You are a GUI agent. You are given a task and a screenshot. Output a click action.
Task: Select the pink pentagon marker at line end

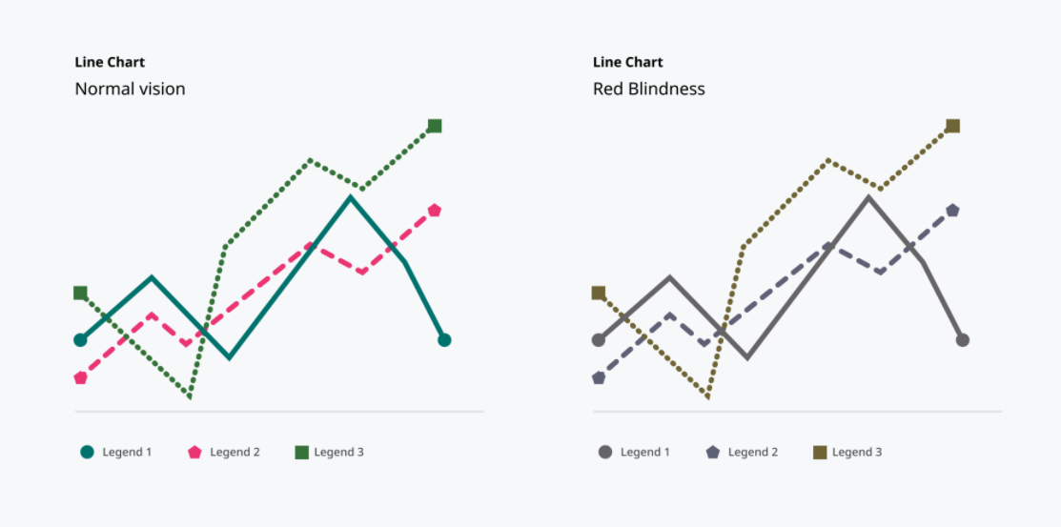[435, 211]
